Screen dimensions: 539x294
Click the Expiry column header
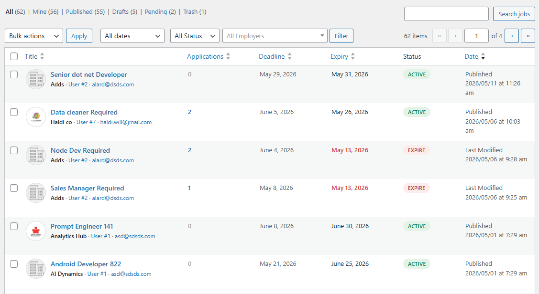click(339, 56)
